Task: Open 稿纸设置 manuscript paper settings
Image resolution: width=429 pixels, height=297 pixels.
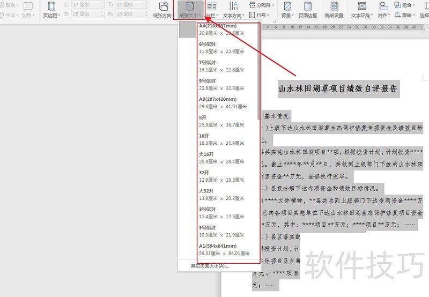Action: 334,7
